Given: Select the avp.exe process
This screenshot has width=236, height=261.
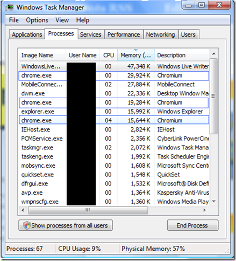Looking at the screenshot, I should [114, 193].
